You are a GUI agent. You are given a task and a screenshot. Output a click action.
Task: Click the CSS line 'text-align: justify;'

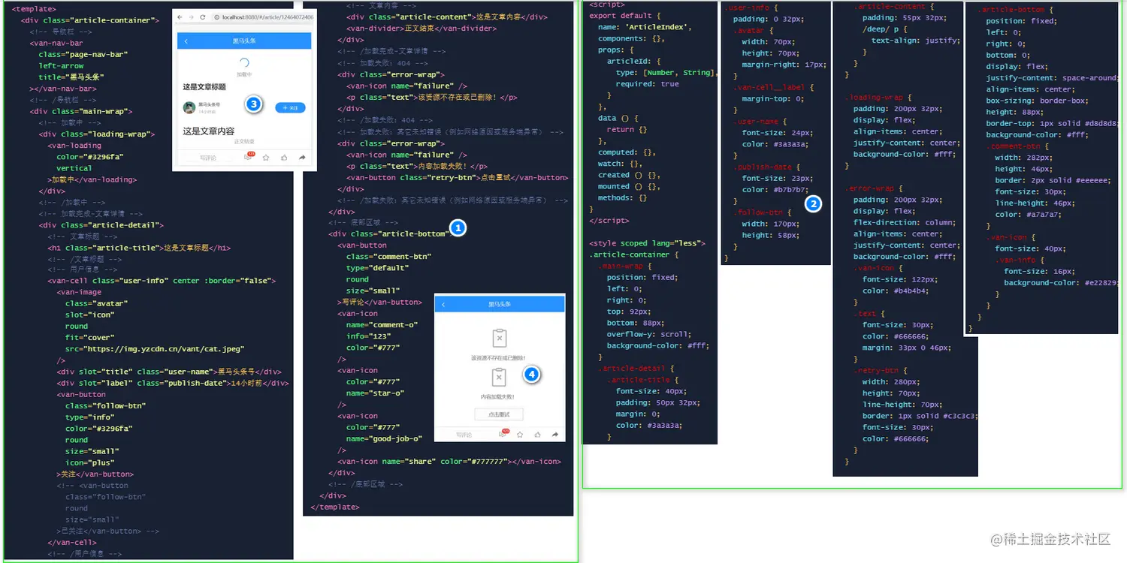[x=916, y=41]
